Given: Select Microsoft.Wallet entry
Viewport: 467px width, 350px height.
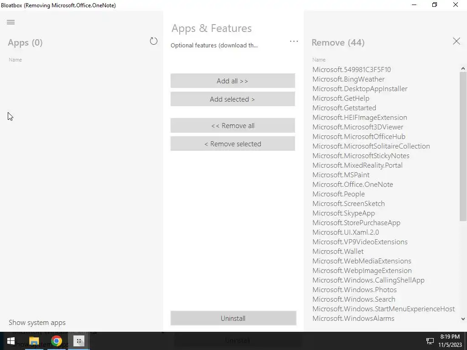Looking at the screenshot, I should 338,251.
